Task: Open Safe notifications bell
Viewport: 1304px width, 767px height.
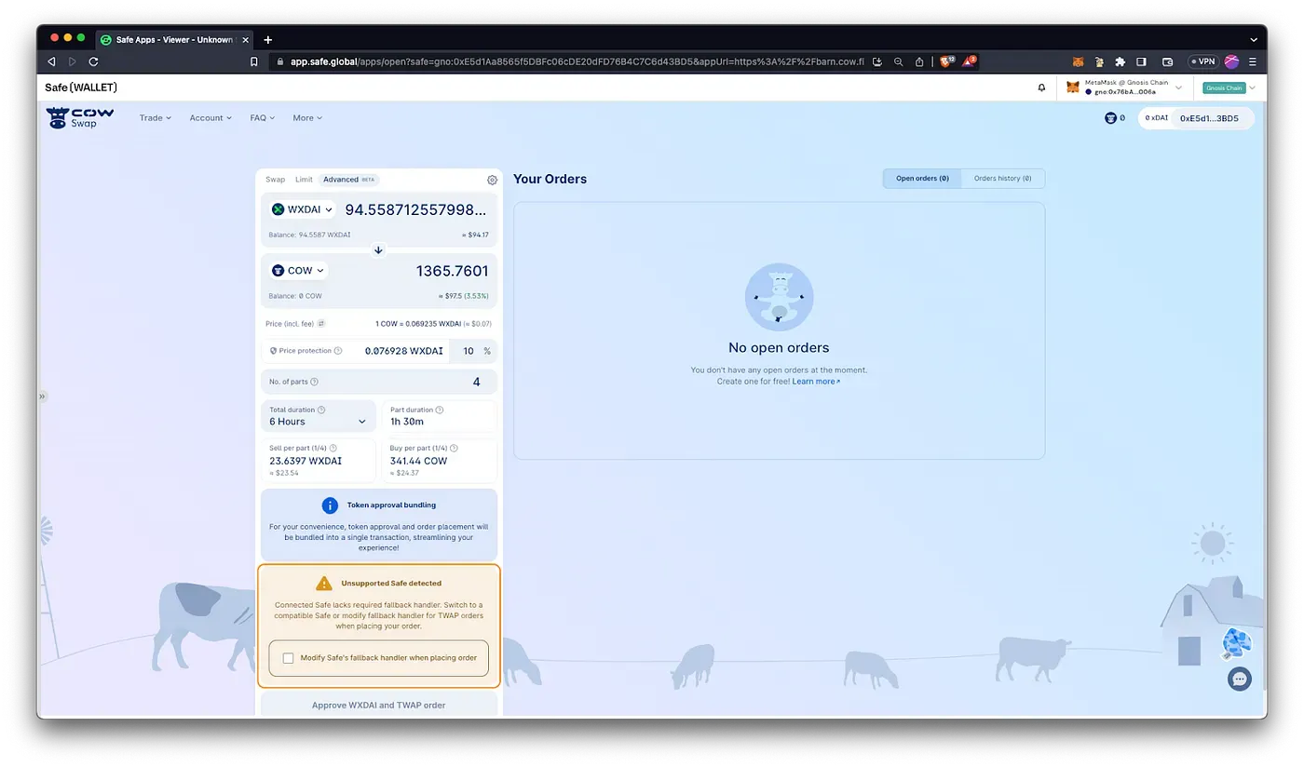Action: (x=1041, y=87)
